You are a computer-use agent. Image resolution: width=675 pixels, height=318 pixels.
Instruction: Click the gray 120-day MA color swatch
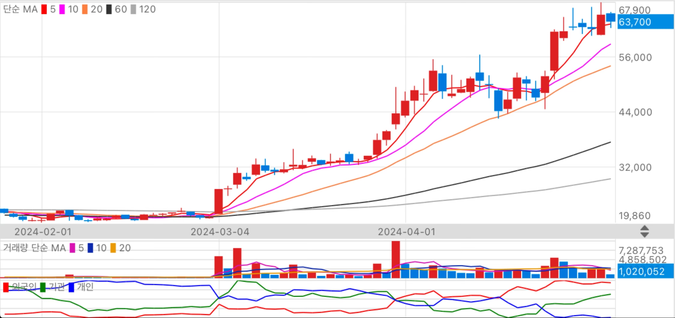click(133, 9)
